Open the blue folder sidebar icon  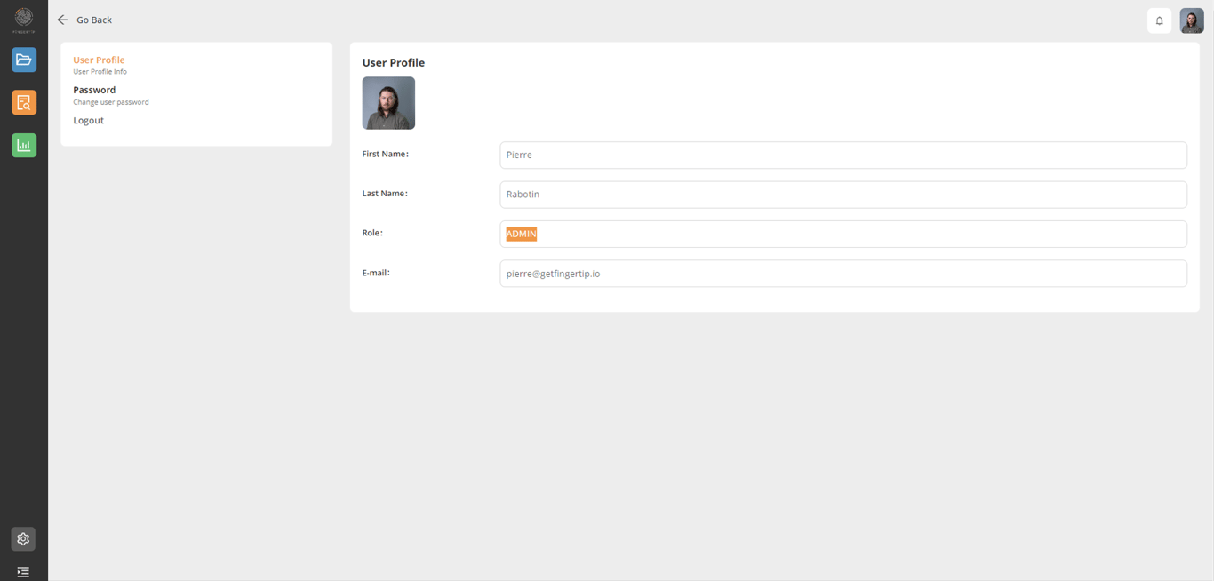tap(24, 60)
